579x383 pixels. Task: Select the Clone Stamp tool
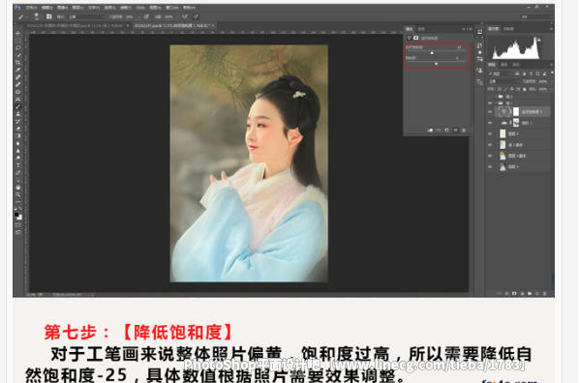pyautogui.click(x=17, y=114)
